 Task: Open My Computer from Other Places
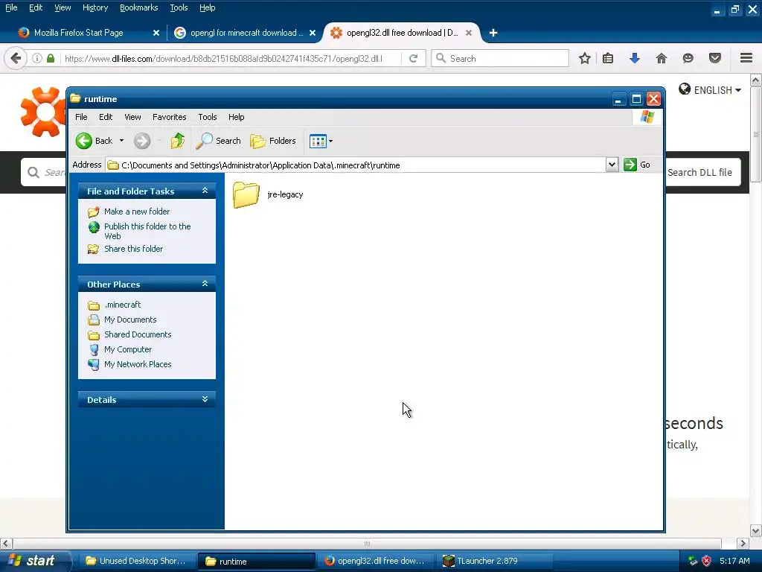(128, 350)
